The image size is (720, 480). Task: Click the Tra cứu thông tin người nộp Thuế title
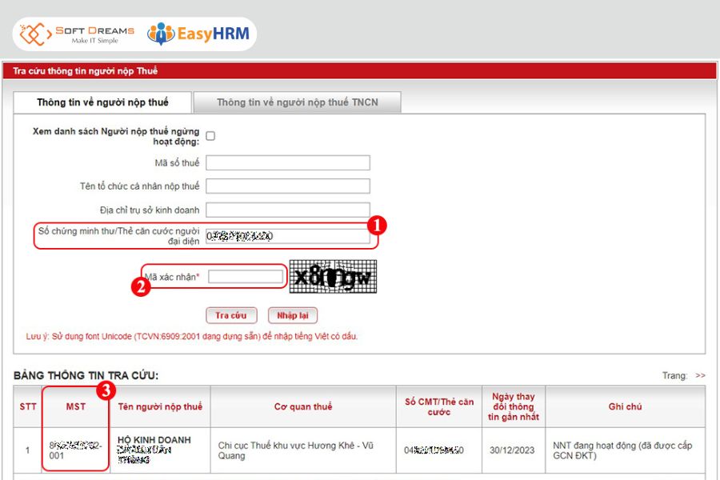pos(86,70)
